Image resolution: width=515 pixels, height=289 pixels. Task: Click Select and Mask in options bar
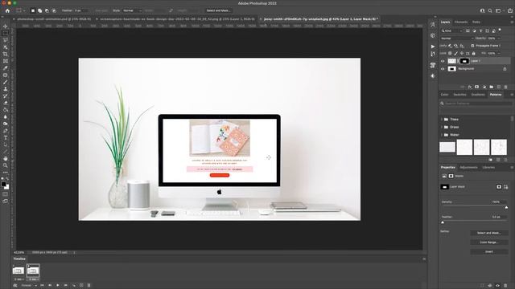[218, 10]
